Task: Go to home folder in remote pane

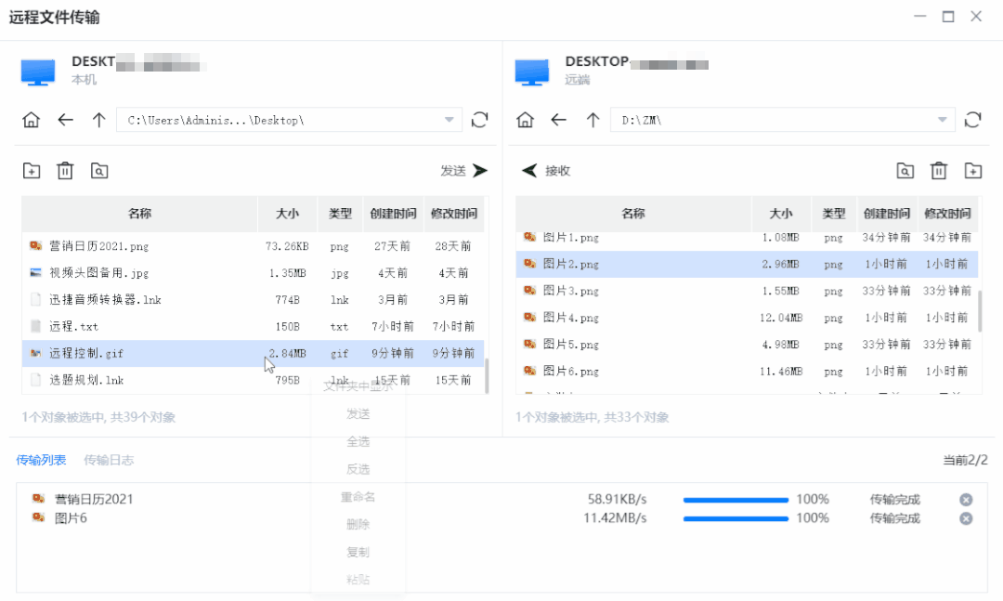Action: coord(525,120)
